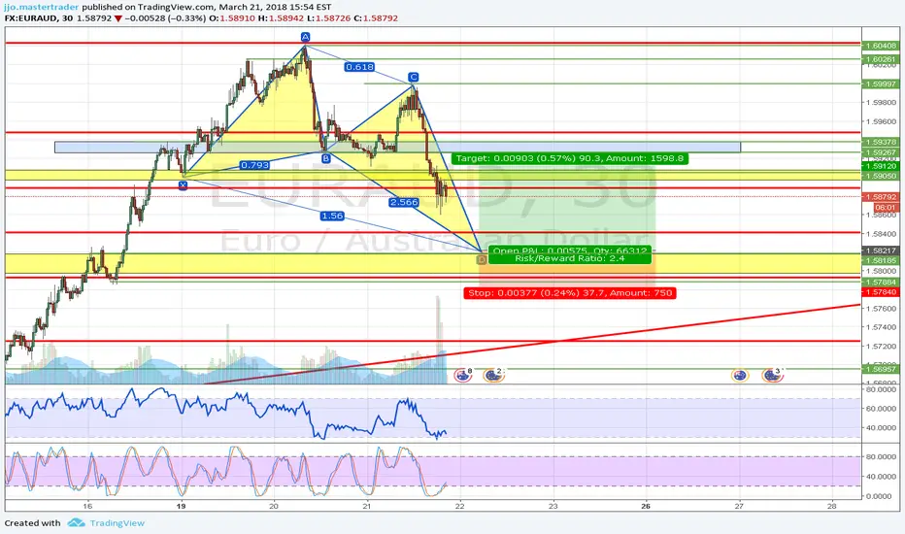Select the pattern point C marker

click(x=414, y=77)
